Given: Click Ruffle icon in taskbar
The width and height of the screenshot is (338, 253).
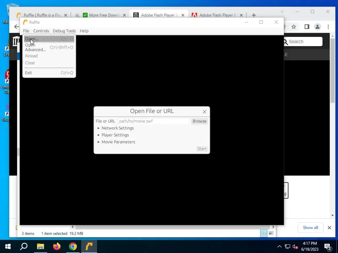Looking at the screenshot, I should [x=89, y=246].
